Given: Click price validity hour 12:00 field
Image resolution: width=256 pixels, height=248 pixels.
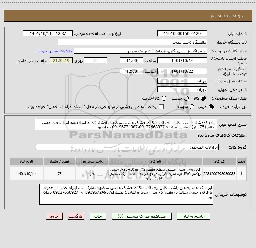Looking at the screenshot, I should (132, 71).
